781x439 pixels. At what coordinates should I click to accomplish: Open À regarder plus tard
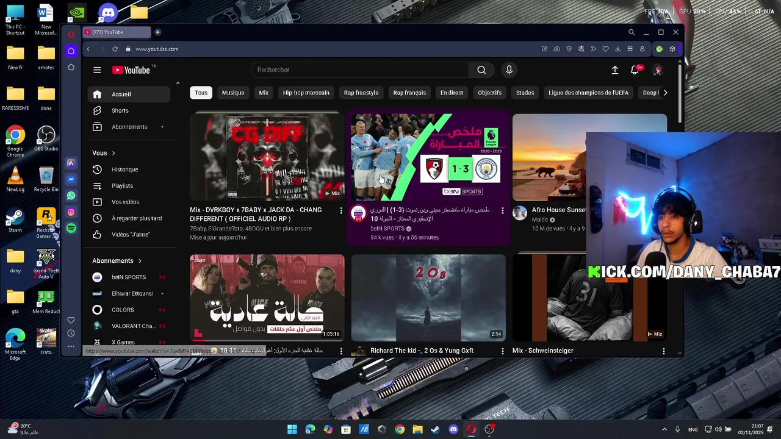point(129,218)
